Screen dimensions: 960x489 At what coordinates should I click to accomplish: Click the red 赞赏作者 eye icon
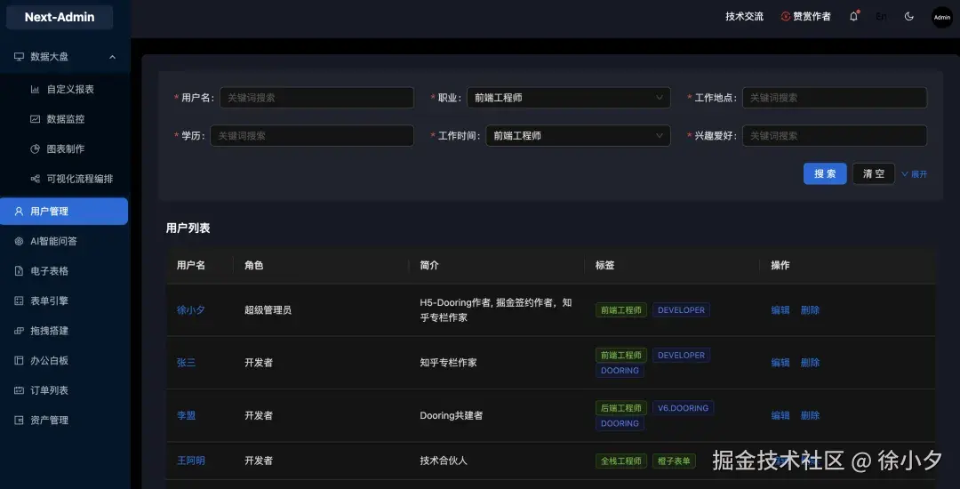[x=786, y=17]
